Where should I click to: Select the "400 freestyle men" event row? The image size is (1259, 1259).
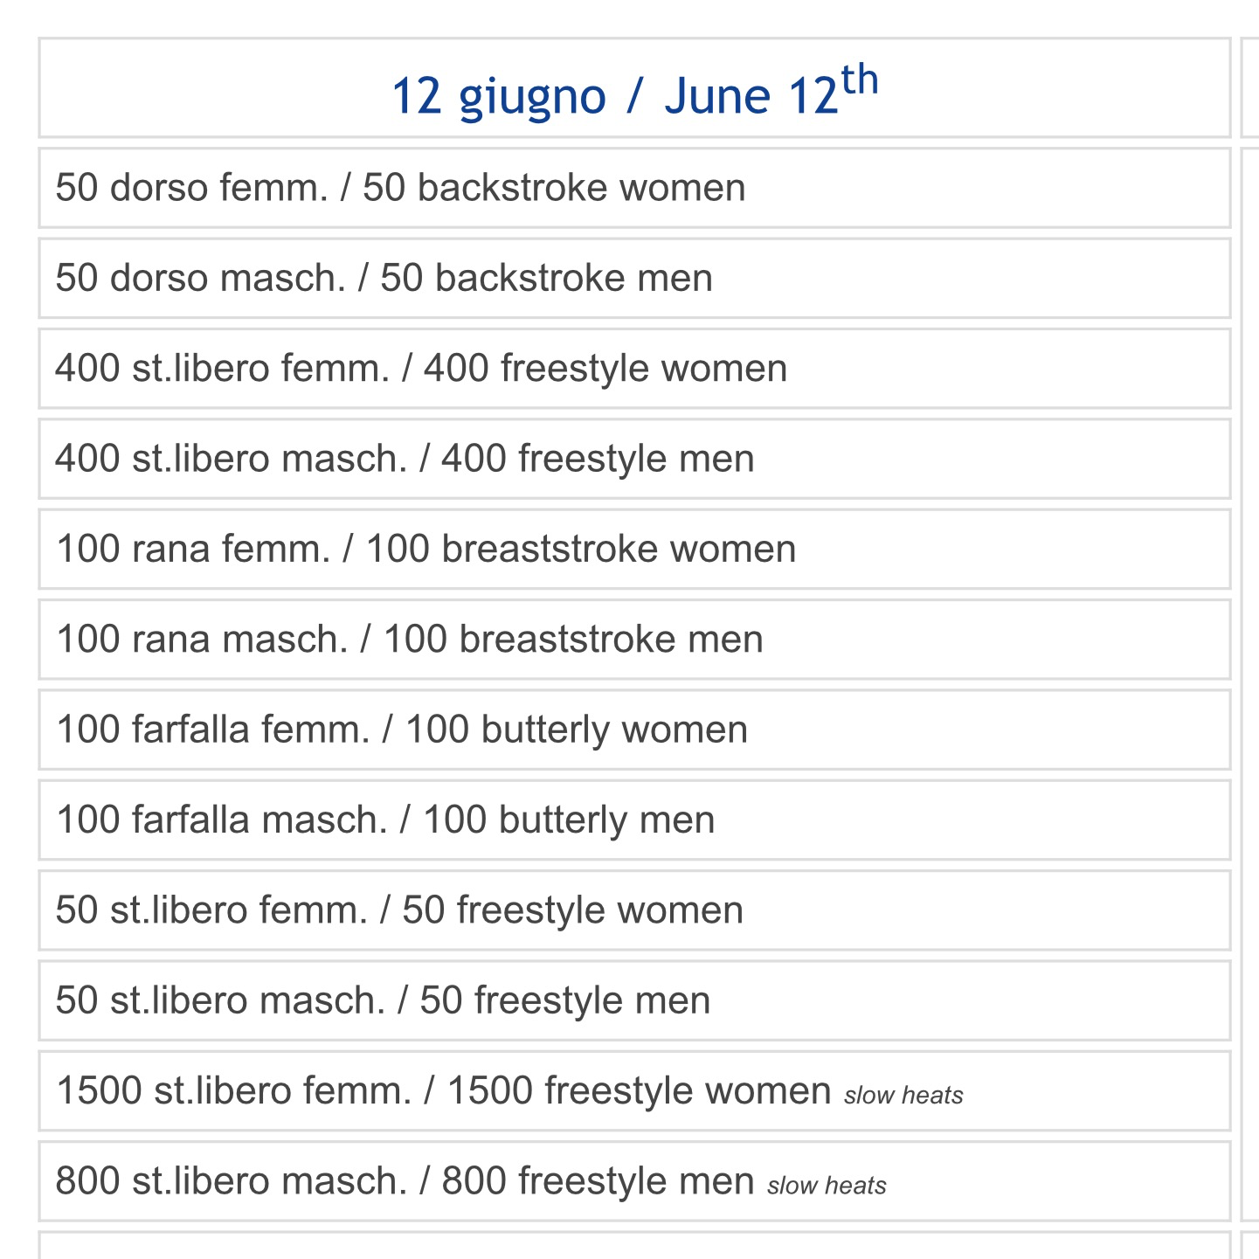(x=634, y=460)
